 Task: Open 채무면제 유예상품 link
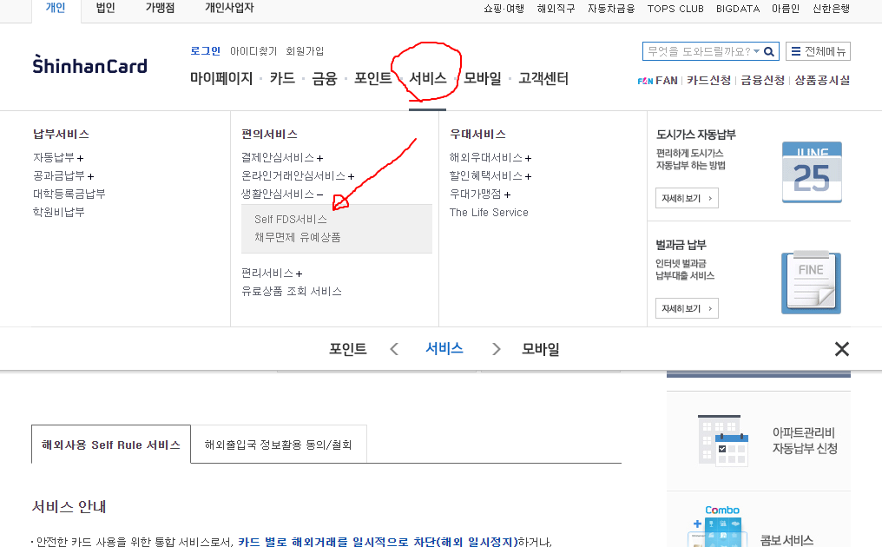[x=298, y=237]
